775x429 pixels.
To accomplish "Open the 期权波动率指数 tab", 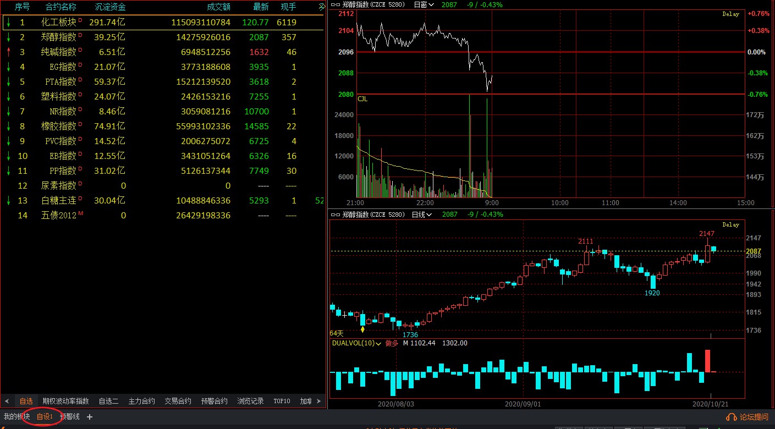I will tap(65, 401).
